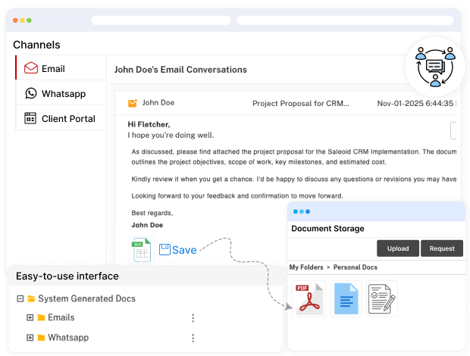Open the Whatsapp channel

(x=61, y=93)
